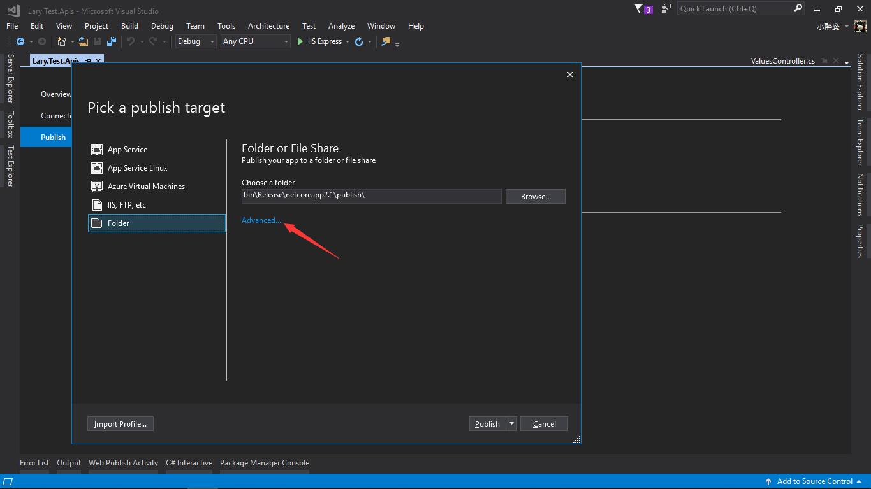Select App Service publish target
Screen dimensions: 871x489
pyautogui.click(x=157, y=150)
